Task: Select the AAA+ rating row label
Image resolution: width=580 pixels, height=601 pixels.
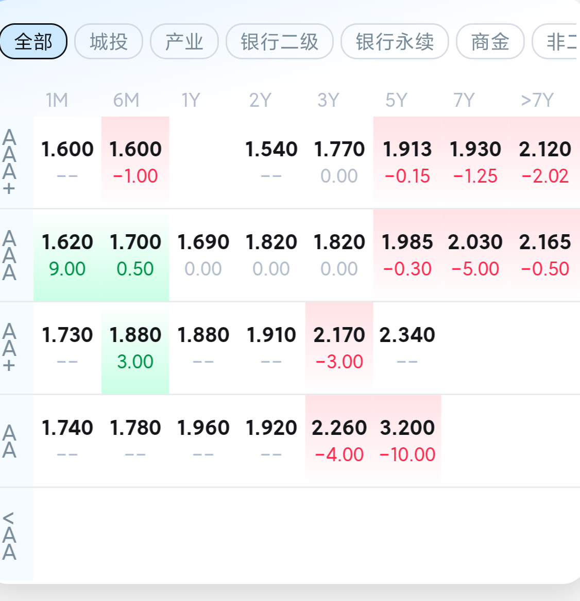Action: tap(9, 161)
